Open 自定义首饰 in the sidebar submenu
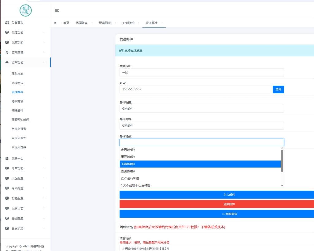The width and height of the screenshot is (314, 251). click(19, 138)
